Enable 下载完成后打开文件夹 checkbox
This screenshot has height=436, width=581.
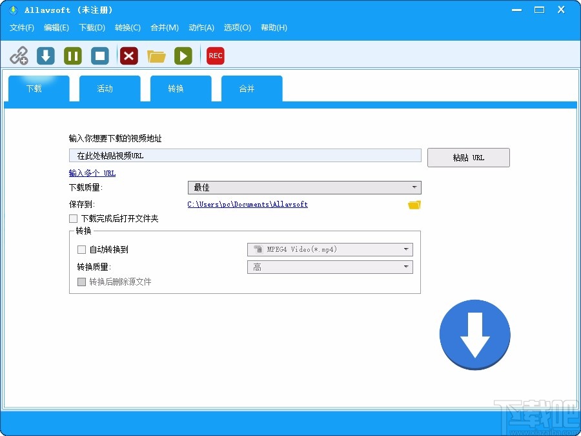(x=73, y=218)
